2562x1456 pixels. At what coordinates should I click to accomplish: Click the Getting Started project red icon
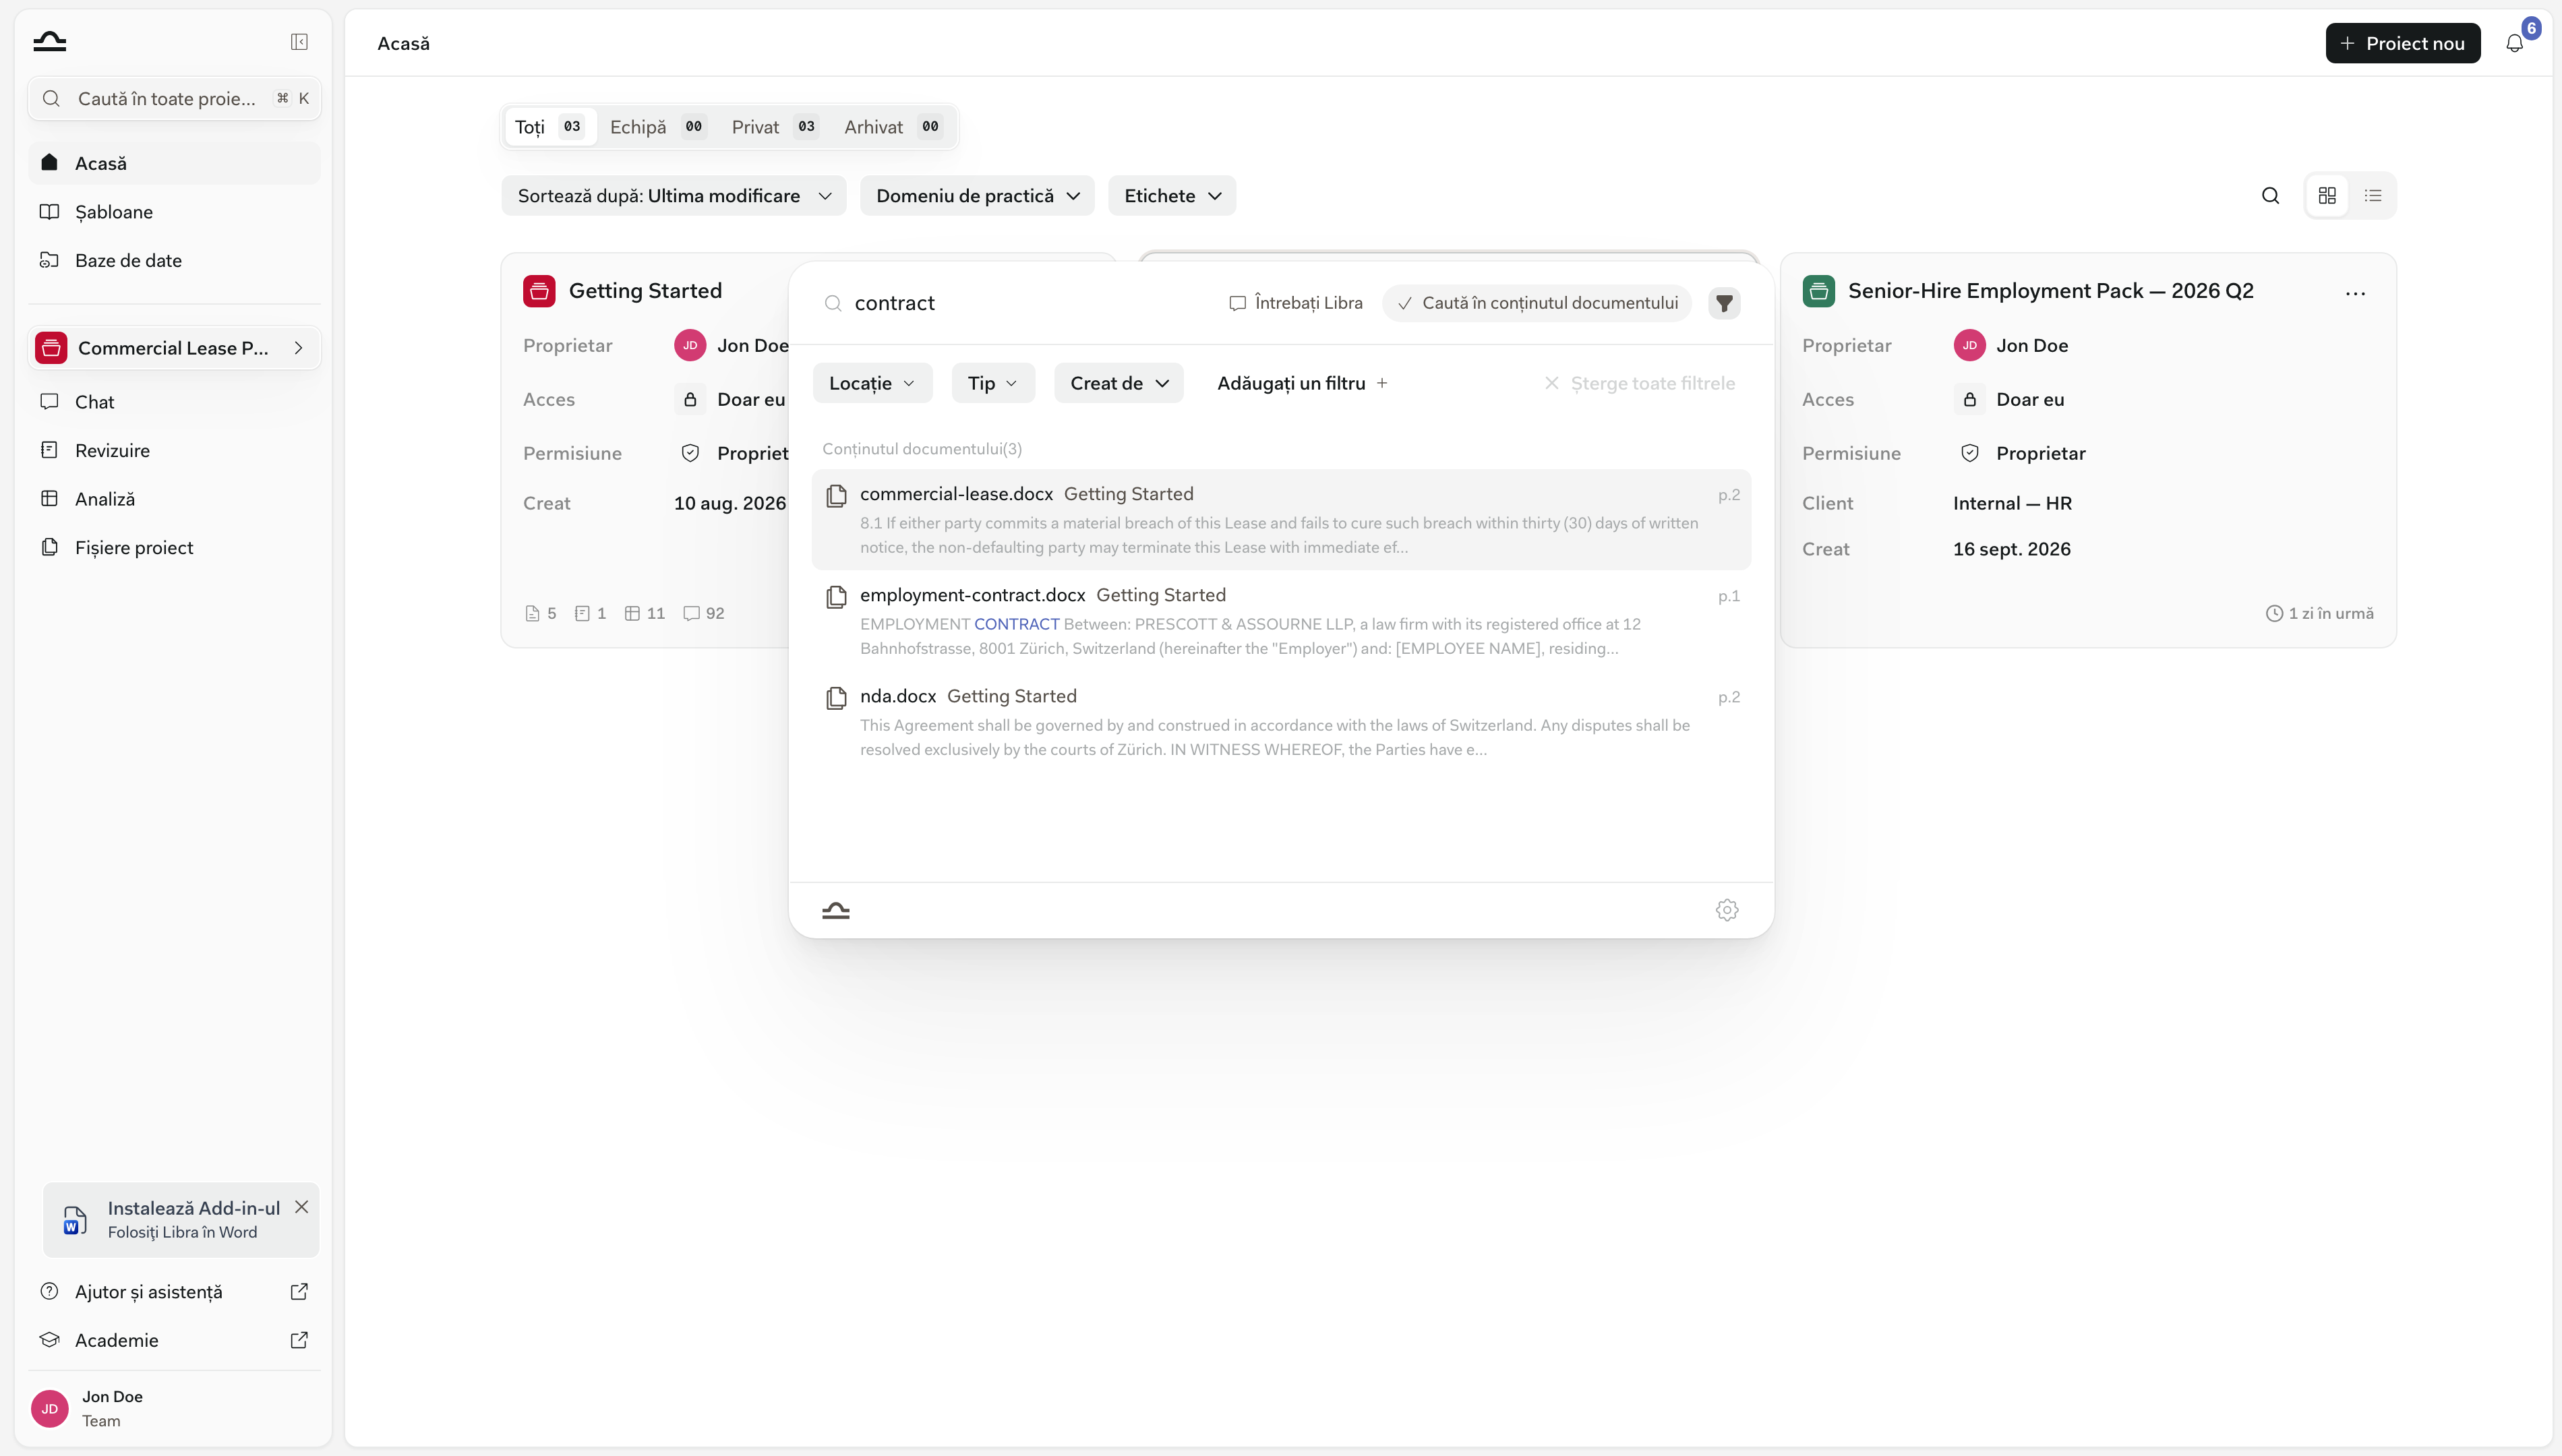tap(539, 291)
